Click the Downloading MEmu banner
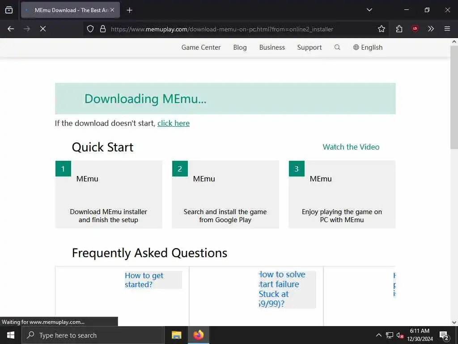Image resolution: width=458 pixels, height=344 pixels. pos(225,99)
